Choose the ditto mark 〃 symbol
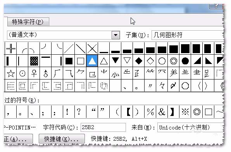This screenshot has height=152, width=231. tap(150, 86)
